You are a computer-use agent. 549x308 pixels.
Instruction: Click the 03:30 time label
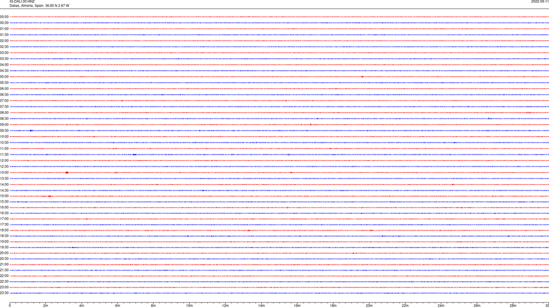(x=4, y=59)
